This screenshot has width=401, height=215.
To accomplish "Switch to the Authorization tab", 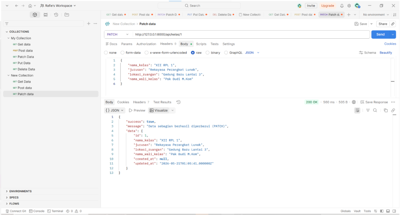I will click(146, 44).
